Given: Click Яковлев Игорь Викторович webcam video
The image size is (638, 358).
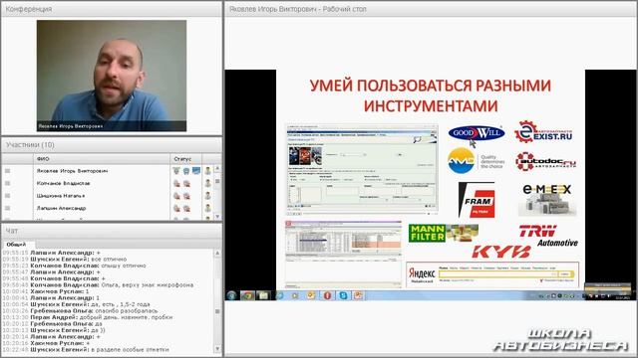Looking at the screenshot, I should pyautogui.click(x=112, y=76).
